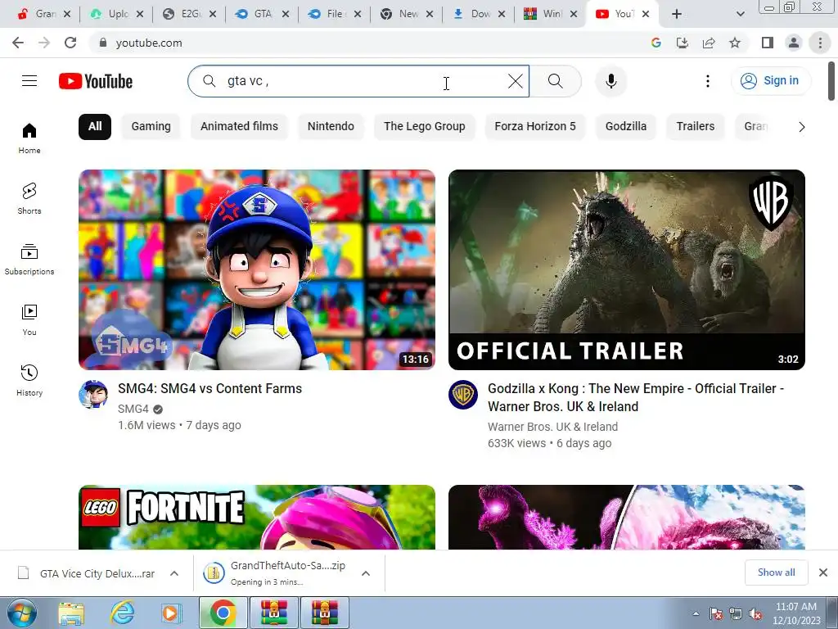Screen dimensions: 838x629
Task: Open Windows Explorer from the taskbar
Action: tap(72, 613)
